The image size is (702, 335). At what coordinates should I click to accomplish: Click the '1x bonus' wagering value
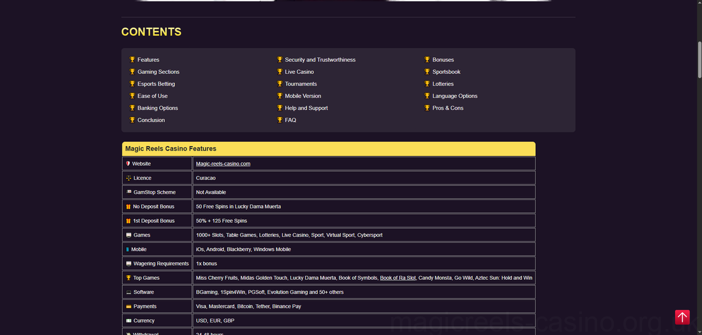pos(207,263)
